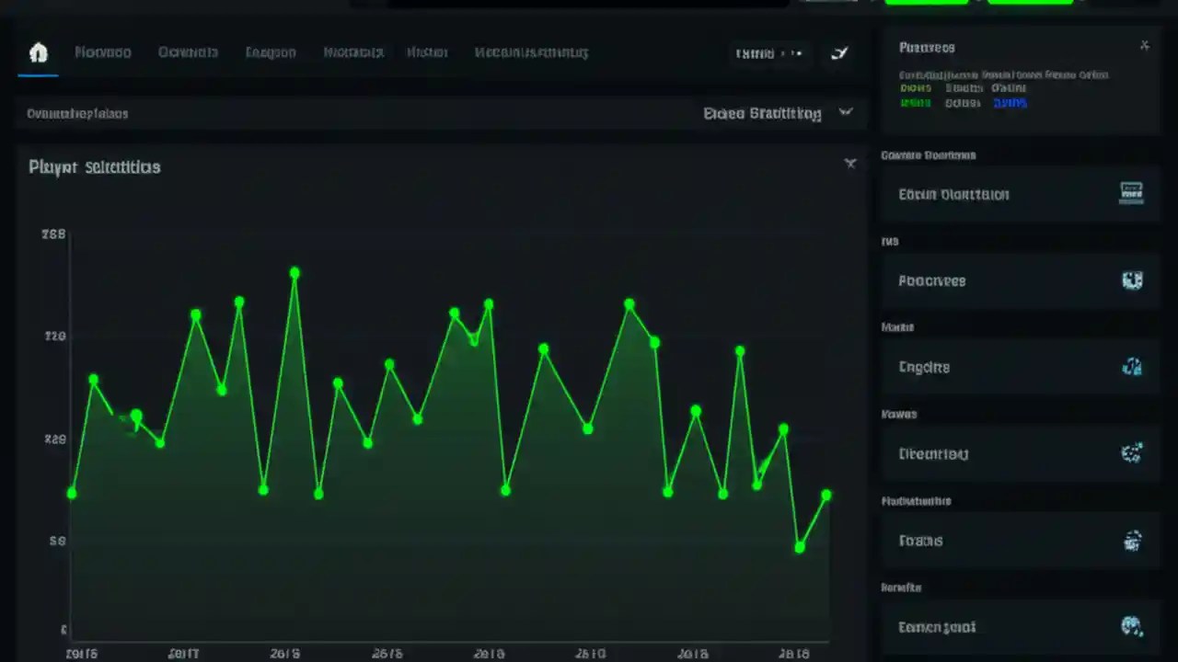Enable the Status option in the panel legend

963,102
